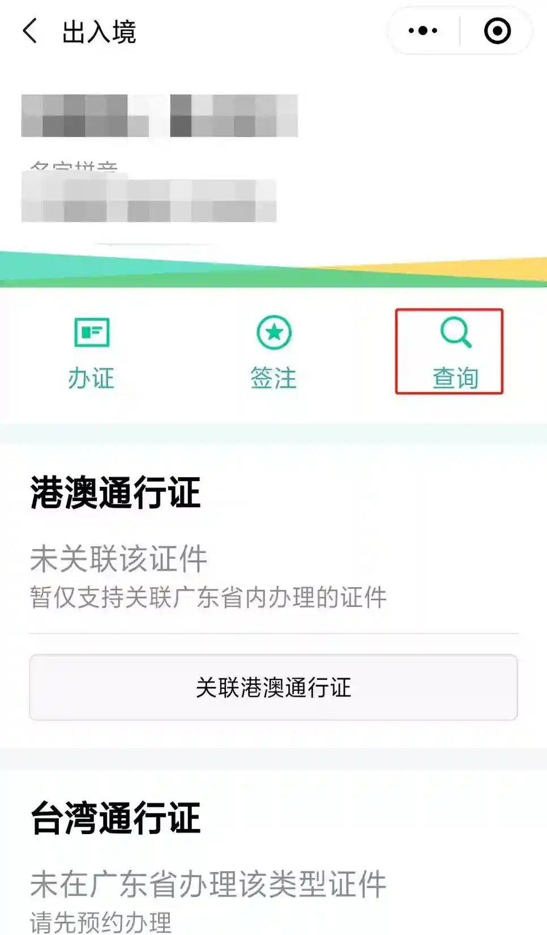This screenshot has width=547, height=935.
Task: Tap the green and yellow banner stripe
Action: point(273,269)
